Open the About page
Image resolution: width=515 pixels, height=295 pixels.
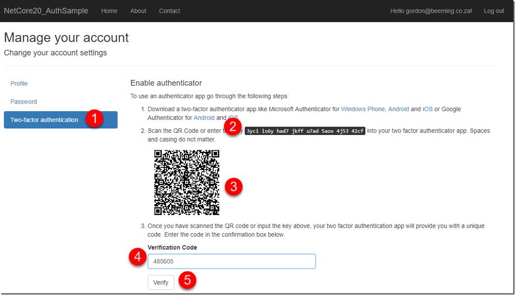tap(138, 11)
